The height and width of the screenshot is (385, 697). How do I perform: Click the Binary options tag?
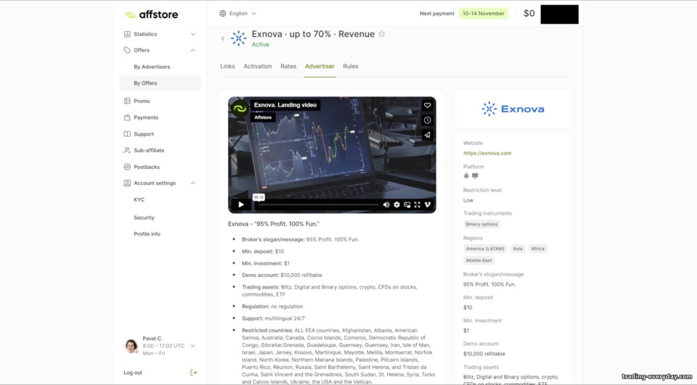click(482, 224)
